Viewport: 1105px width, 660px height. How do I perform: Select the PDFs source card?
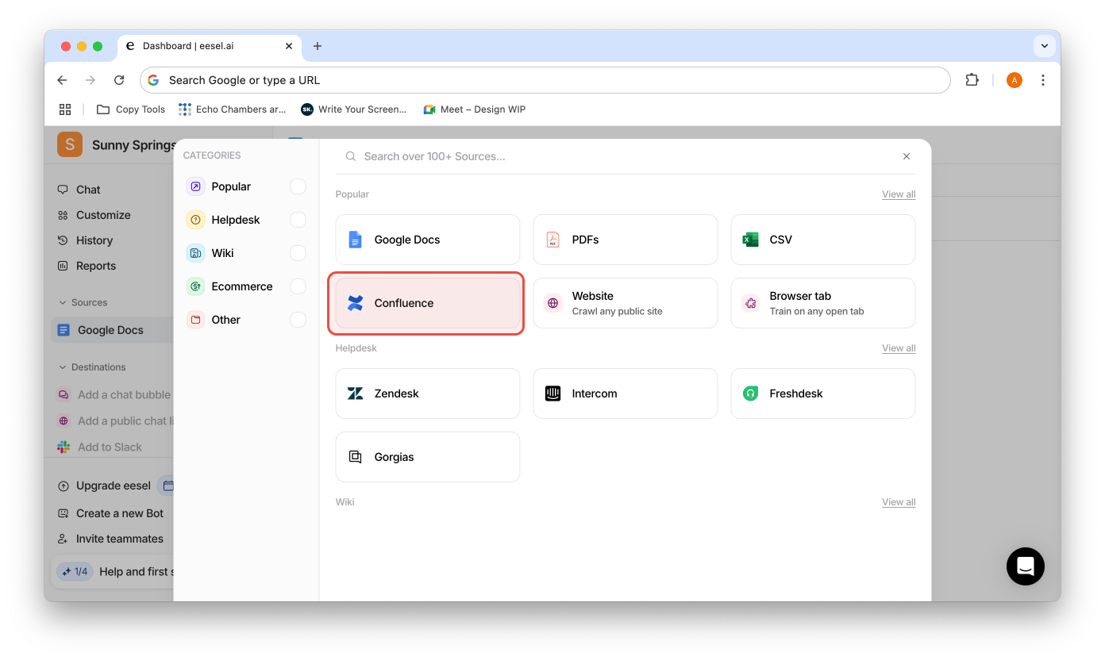(626, 240)
